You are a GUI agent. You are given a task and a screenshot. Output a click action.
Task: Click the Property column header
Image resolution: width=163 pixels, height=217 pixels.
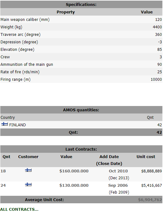click(x=66, y=12)
